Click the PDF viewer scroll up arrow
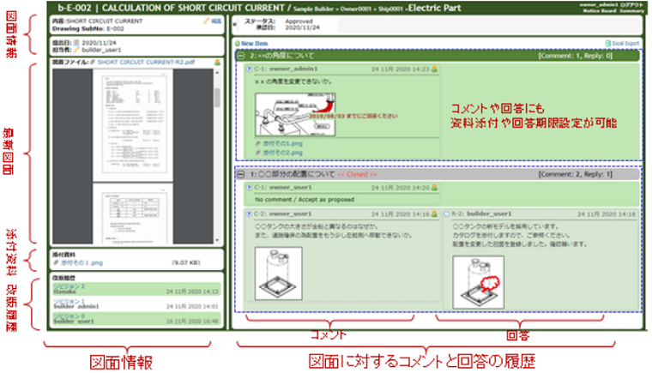Screen dimensions: 652x373 click(217, 73)
